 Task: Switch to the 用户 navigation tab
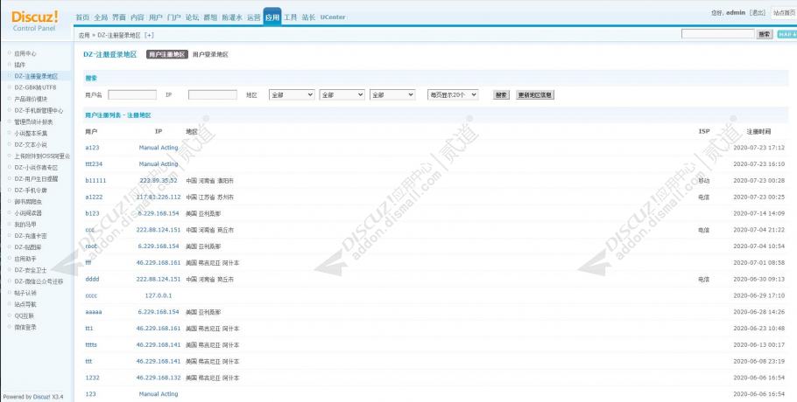point(156,17)
